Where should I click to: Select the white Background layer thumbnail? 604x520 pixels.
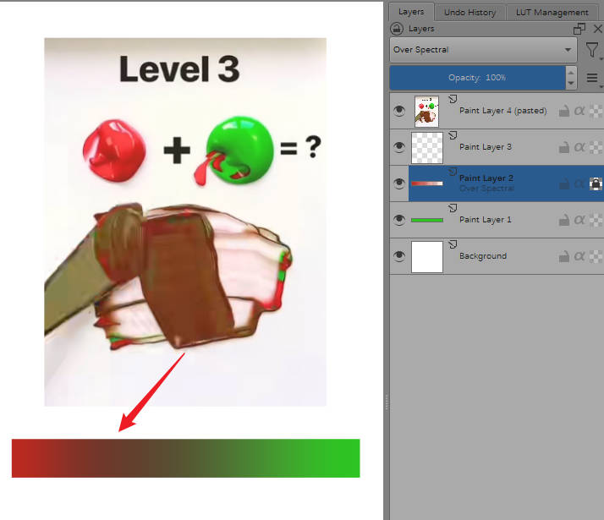(427, 257)
